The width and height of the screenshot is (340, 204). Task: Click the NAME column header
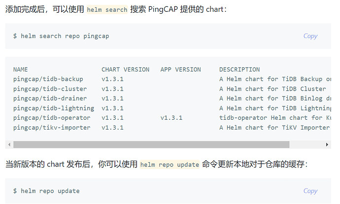21,69
